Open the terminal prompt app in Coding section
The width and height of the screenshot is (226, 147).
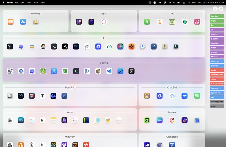(x=76, y=71)
